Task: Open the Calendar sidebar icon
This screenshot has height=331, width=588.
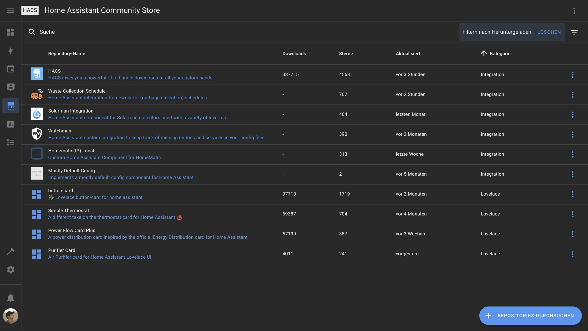Action: pyautogui.click(x=11, y=69)
